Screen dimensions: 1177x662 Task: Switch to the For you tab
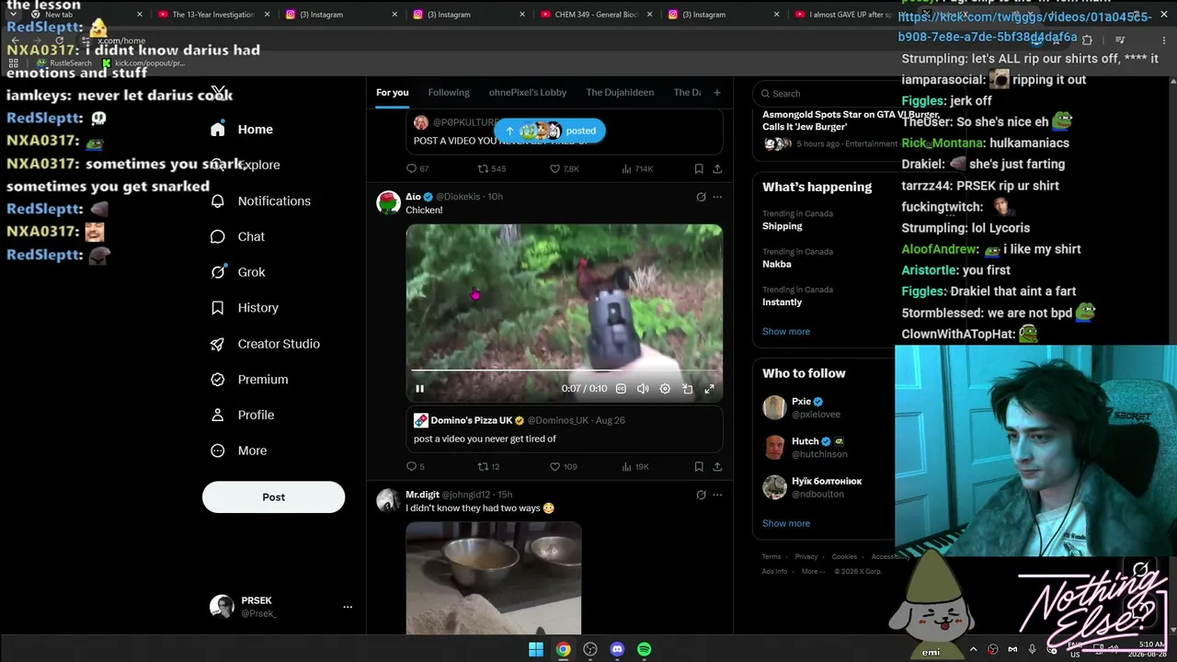tap(393, 93)
